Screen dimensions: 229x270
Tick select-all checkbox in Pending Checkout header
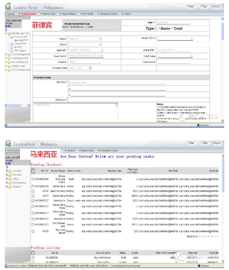[33, 171]
